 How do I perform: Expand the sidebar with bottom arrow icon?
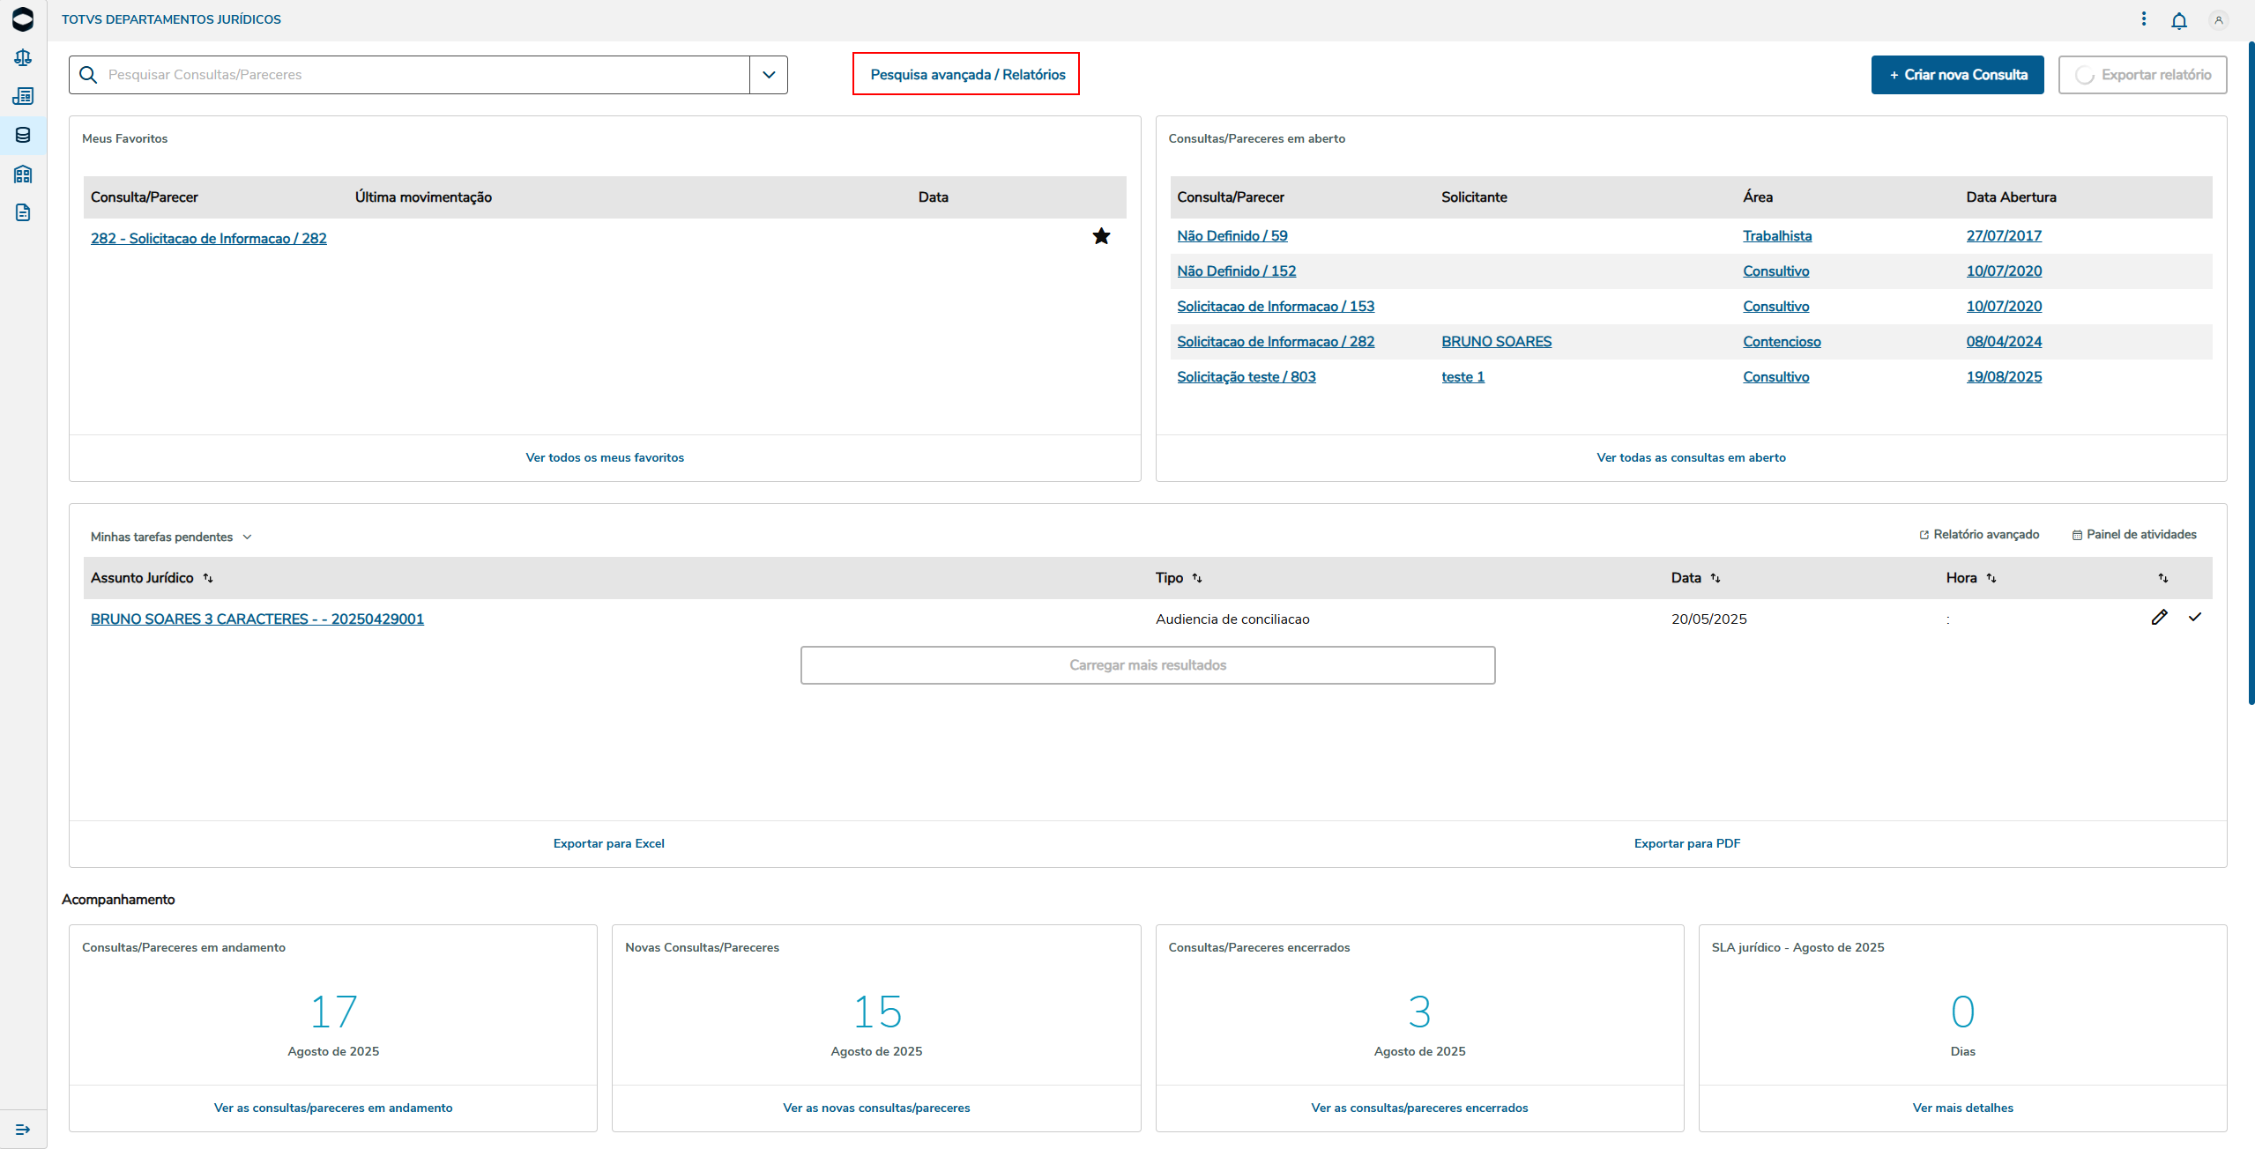(x=23, y=1130)
